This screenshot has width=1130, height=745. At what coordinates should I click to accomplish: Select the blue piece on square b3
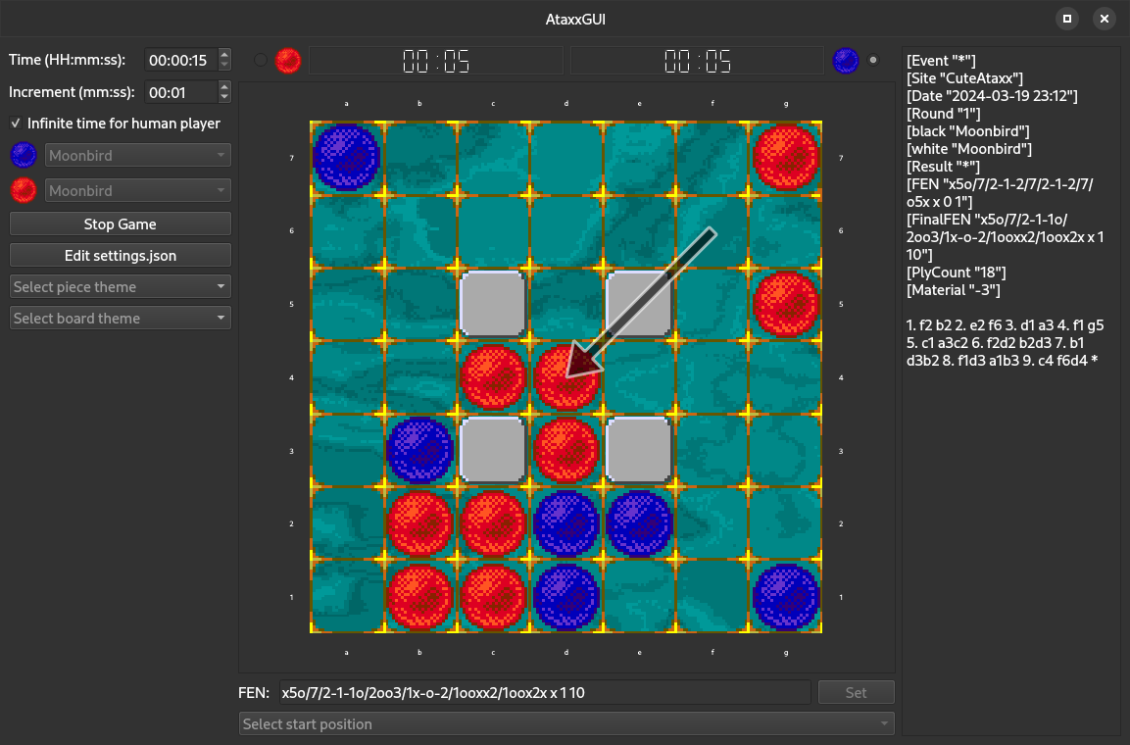[x=419, y=450]
